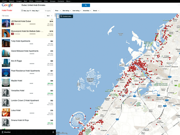
Task: Open the +Ewan profile link
Action: click(x=4, y=1)
